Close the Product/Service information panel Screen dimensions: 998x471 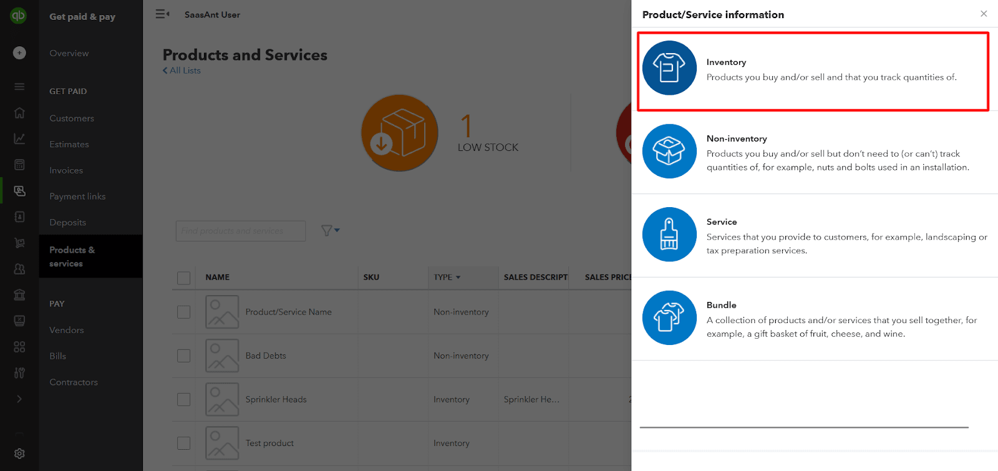click(x=984, y=14)
